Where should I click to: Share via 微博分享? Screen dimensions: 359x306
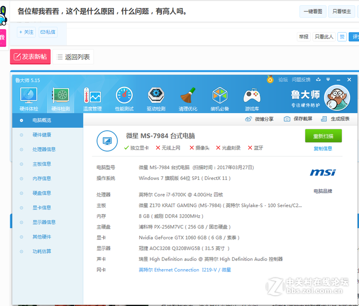(259, 119)
